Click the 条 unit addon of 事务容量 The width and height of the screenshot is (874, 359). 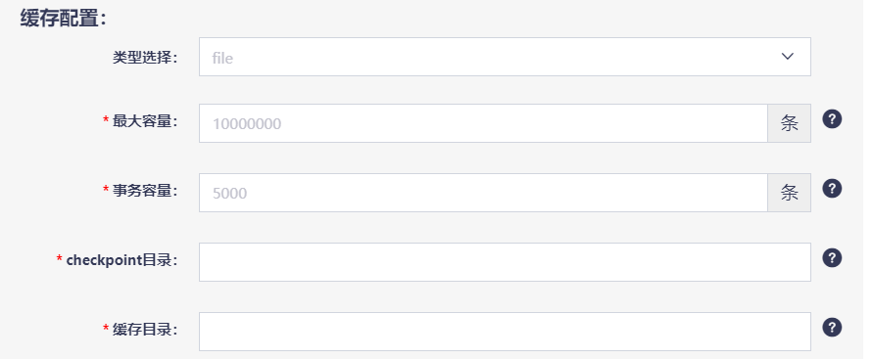[x=790, y=193]
